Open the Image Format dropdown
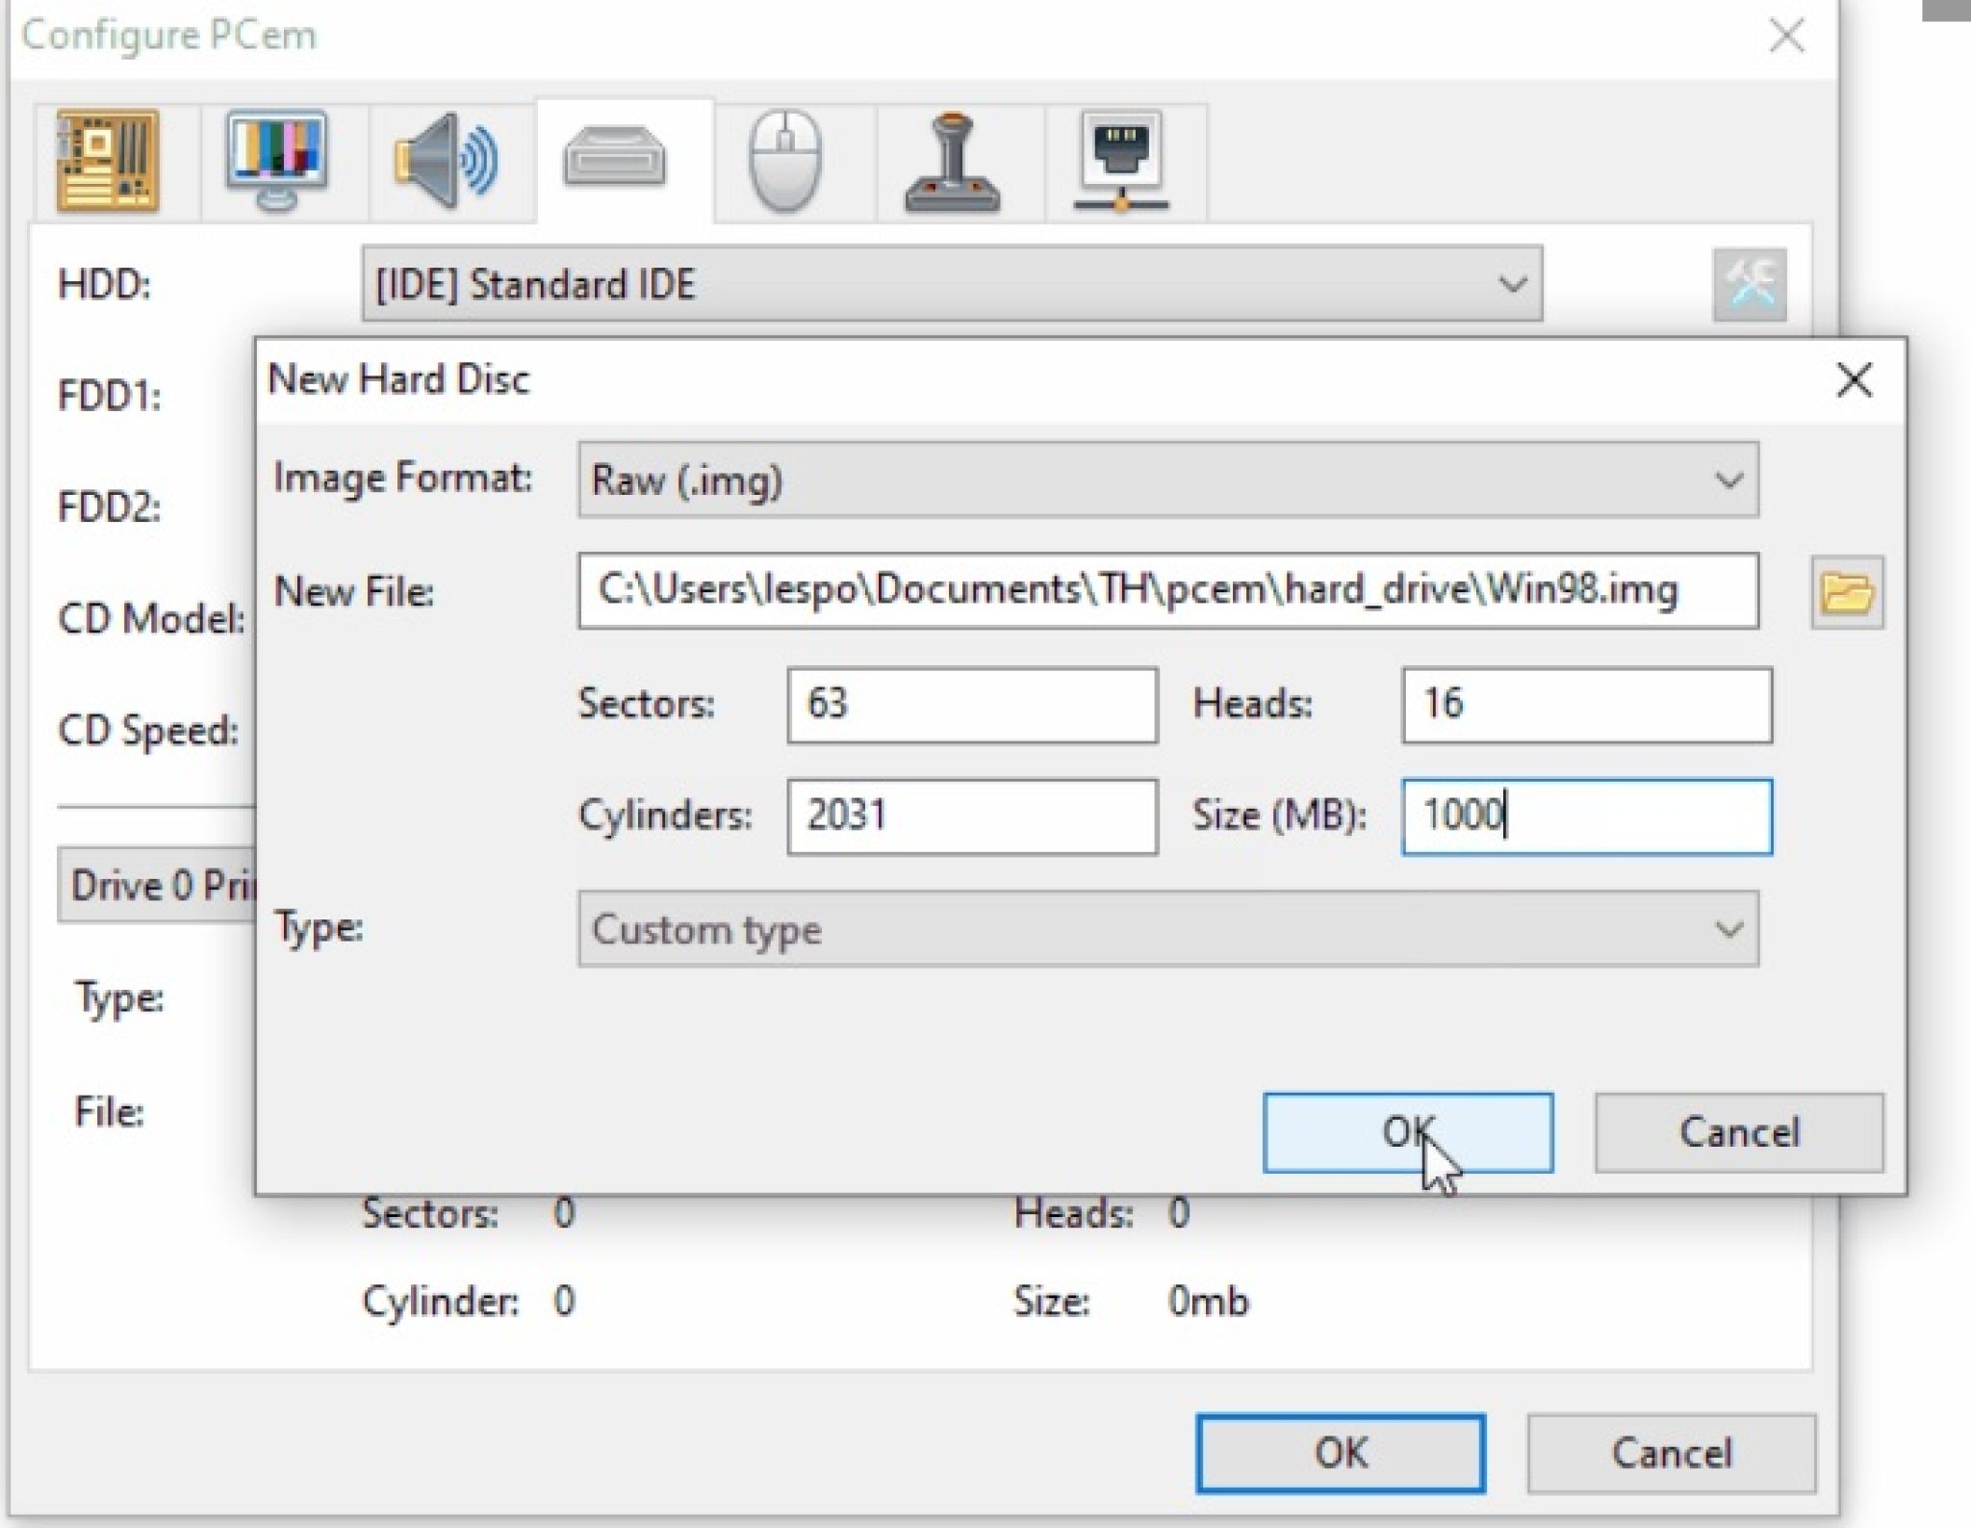Viewport: 1971px width, 1528px height. [x=1169, y=479]
